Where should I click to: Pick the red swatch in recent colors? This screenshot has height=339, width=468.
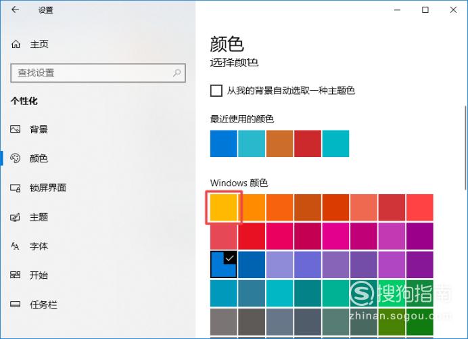(x=308, y=143)
